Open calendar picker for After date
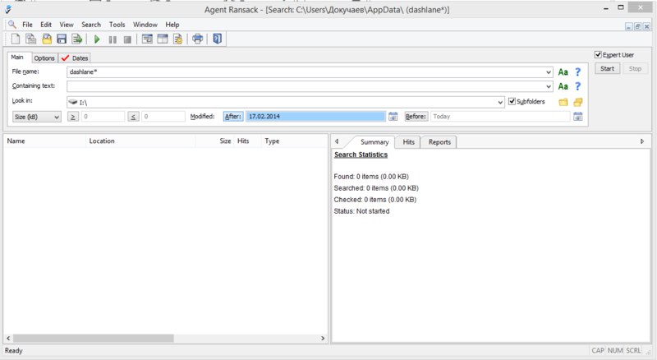The image size is (657, 360). [393, 117]
